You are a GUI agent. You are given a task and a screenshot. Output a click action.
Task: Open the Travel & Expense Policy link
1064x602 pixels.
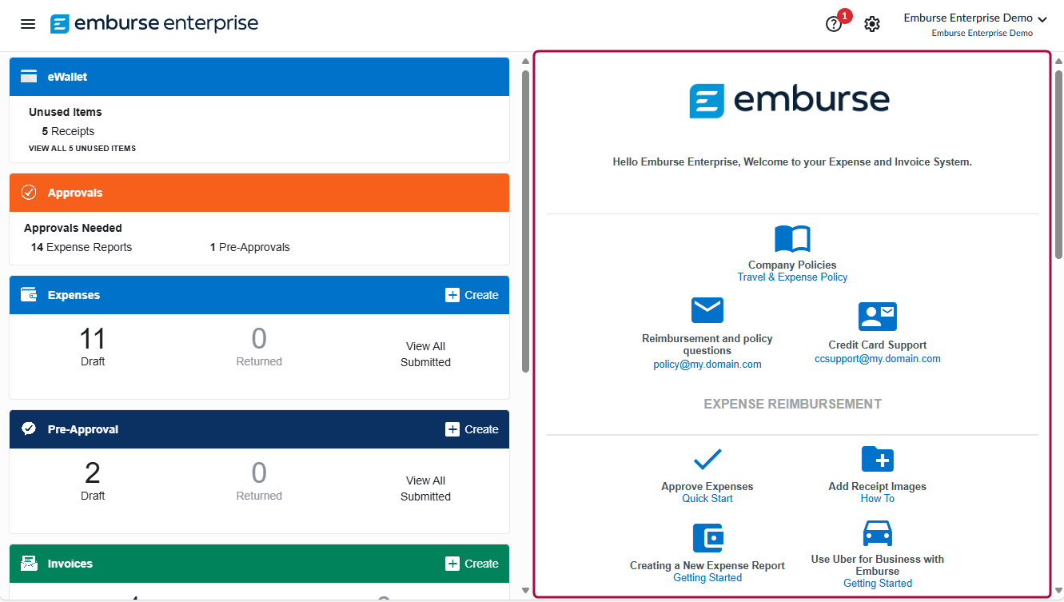click(x=792, y=277)
